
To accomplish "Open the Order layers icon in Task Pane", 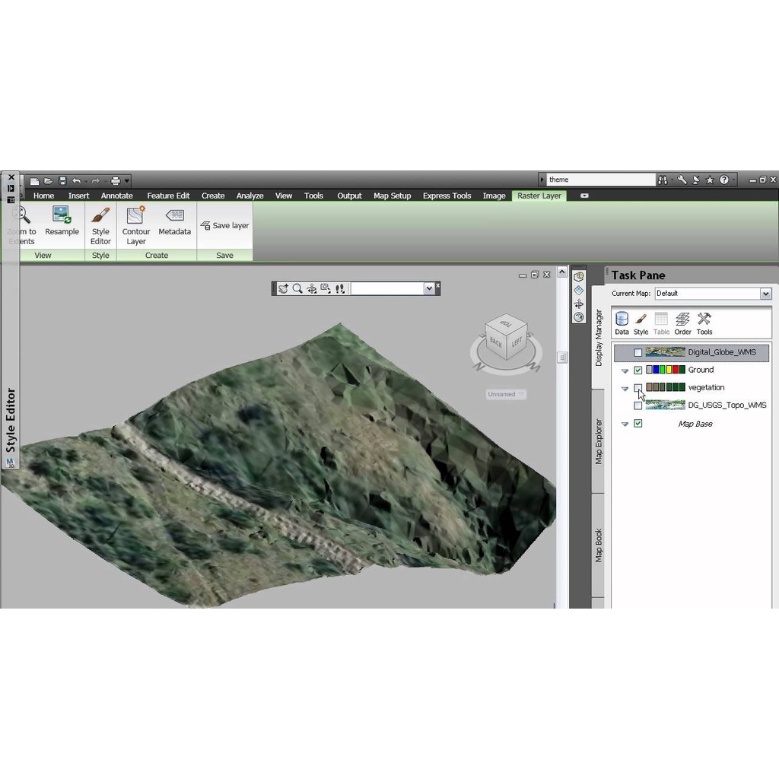I will click(682, 323).
